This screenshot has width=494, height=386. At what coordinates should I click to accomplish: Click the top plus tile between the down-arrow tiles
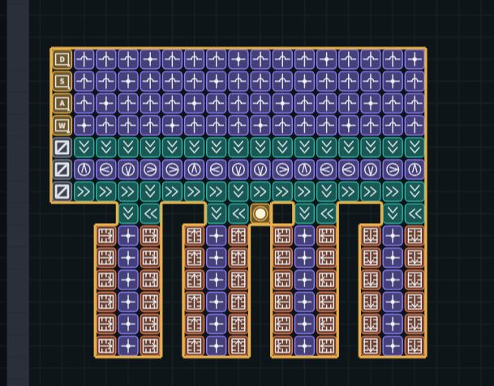tap(393, 235)
